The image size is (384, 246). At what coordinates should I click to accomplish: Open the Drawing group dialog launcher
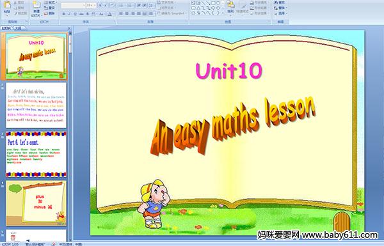click(x=269, y=22)
